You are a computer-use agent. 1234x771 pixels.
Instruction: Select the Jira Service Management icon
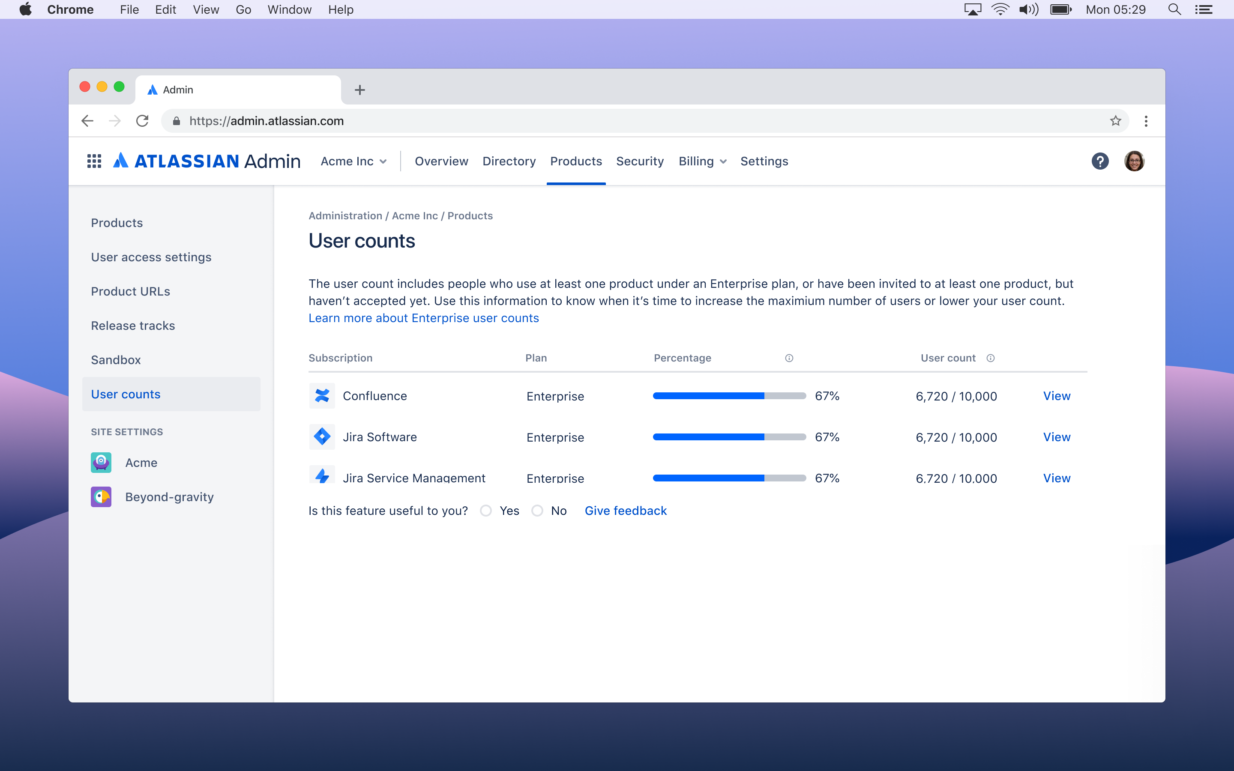point(322,476)
